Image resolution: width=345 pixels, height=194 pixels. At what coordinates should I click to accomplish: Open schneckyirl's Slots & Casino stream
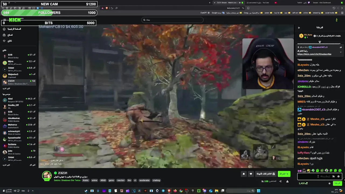point(19,133)
